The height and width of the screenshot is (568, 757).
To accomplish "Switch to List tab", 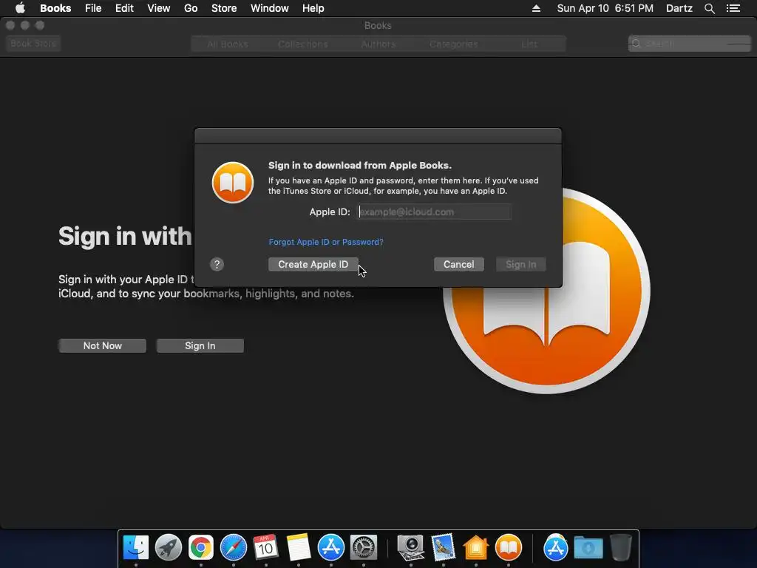I will [529, 44].
